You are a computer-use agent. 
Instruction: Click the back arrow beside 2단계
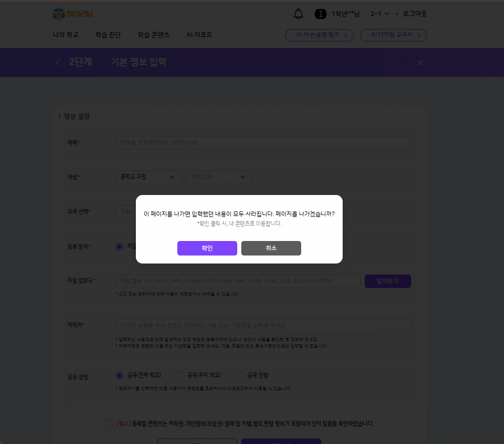58,62
